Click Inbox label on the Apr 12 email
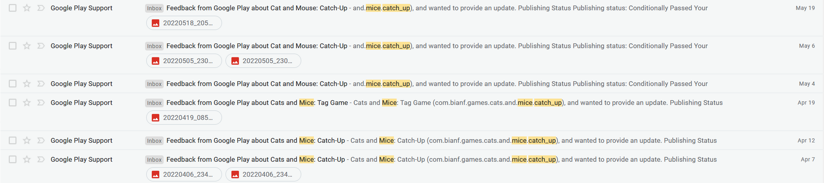This screenshot has height=183, width=824. pyautogui.click(x=154, y=141)
